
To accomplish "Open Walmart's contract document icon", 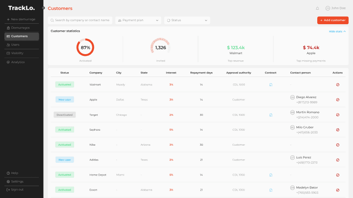I will tap(271, 84).
